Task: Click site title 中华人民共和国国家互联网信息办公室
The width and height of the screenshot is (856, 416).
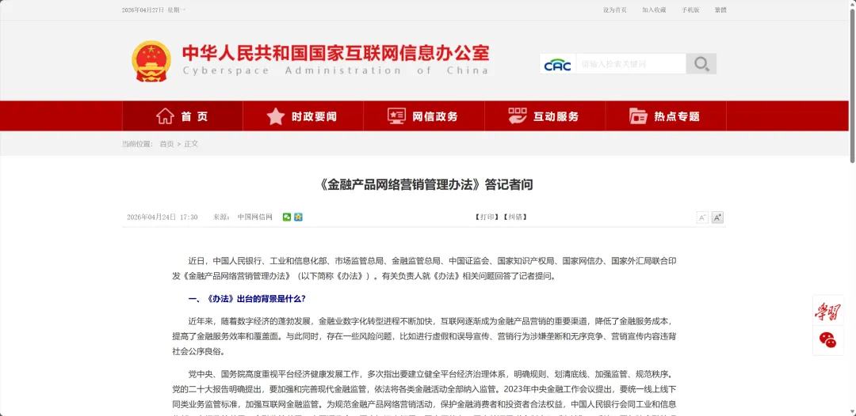Action: point(336,53)
